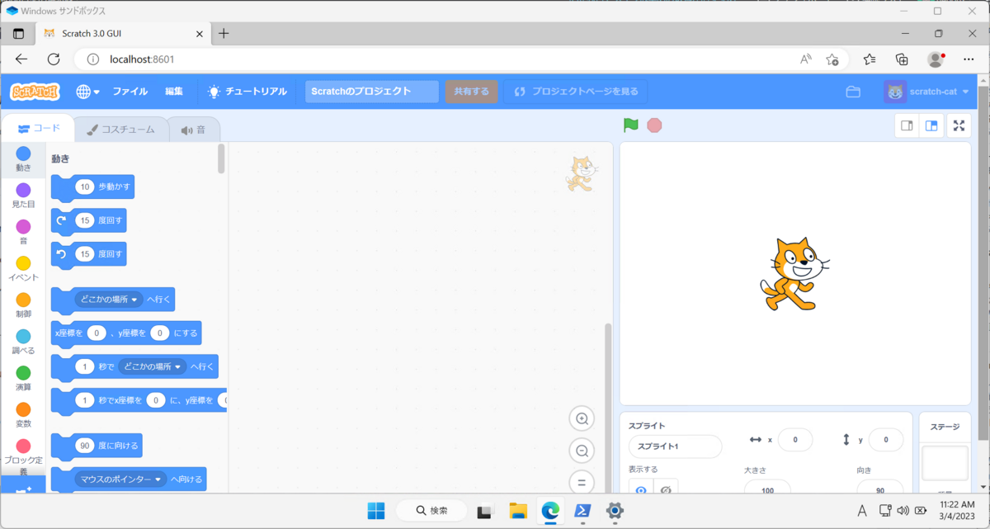The image size is (990, 529).
Task: Click the green flag to run project
Action: coord(631,125)
